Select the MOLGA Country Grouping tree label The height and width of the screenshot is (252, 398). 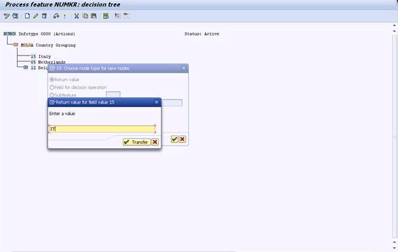tap(48, 45)
